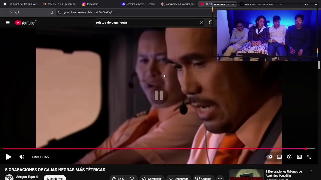The width and height of the screenshot is (321, 180).
Task: Open more actions three-dot menu
Action: (220, 178)
